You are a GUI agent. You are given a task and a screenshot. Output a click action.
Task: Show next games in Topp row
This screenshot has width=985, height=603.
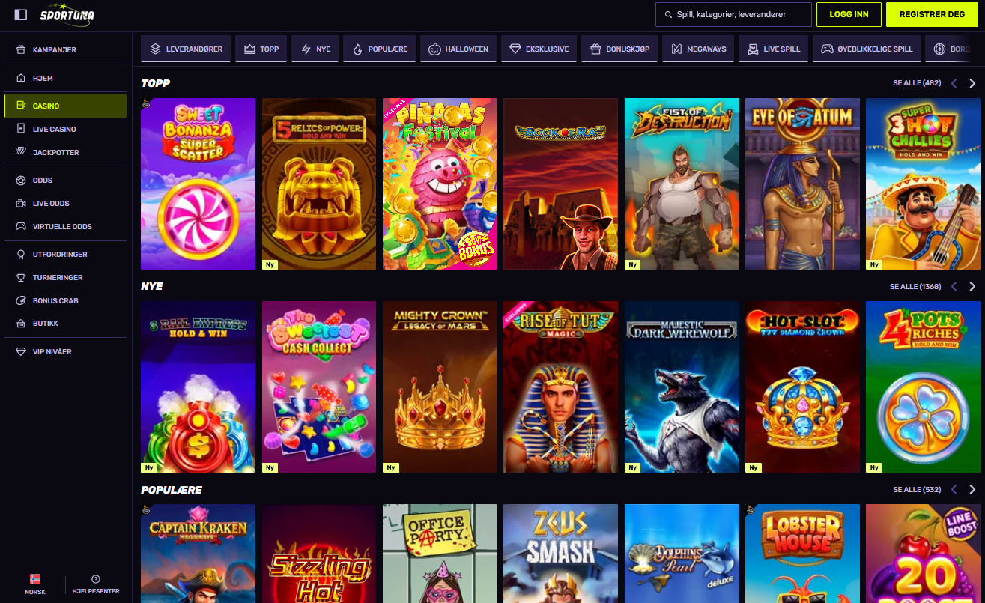pos(972,83)
